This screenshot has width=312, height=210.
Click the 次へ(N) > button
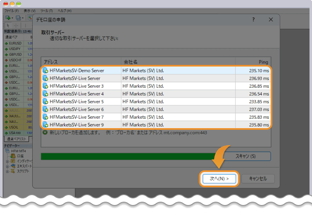219,179
